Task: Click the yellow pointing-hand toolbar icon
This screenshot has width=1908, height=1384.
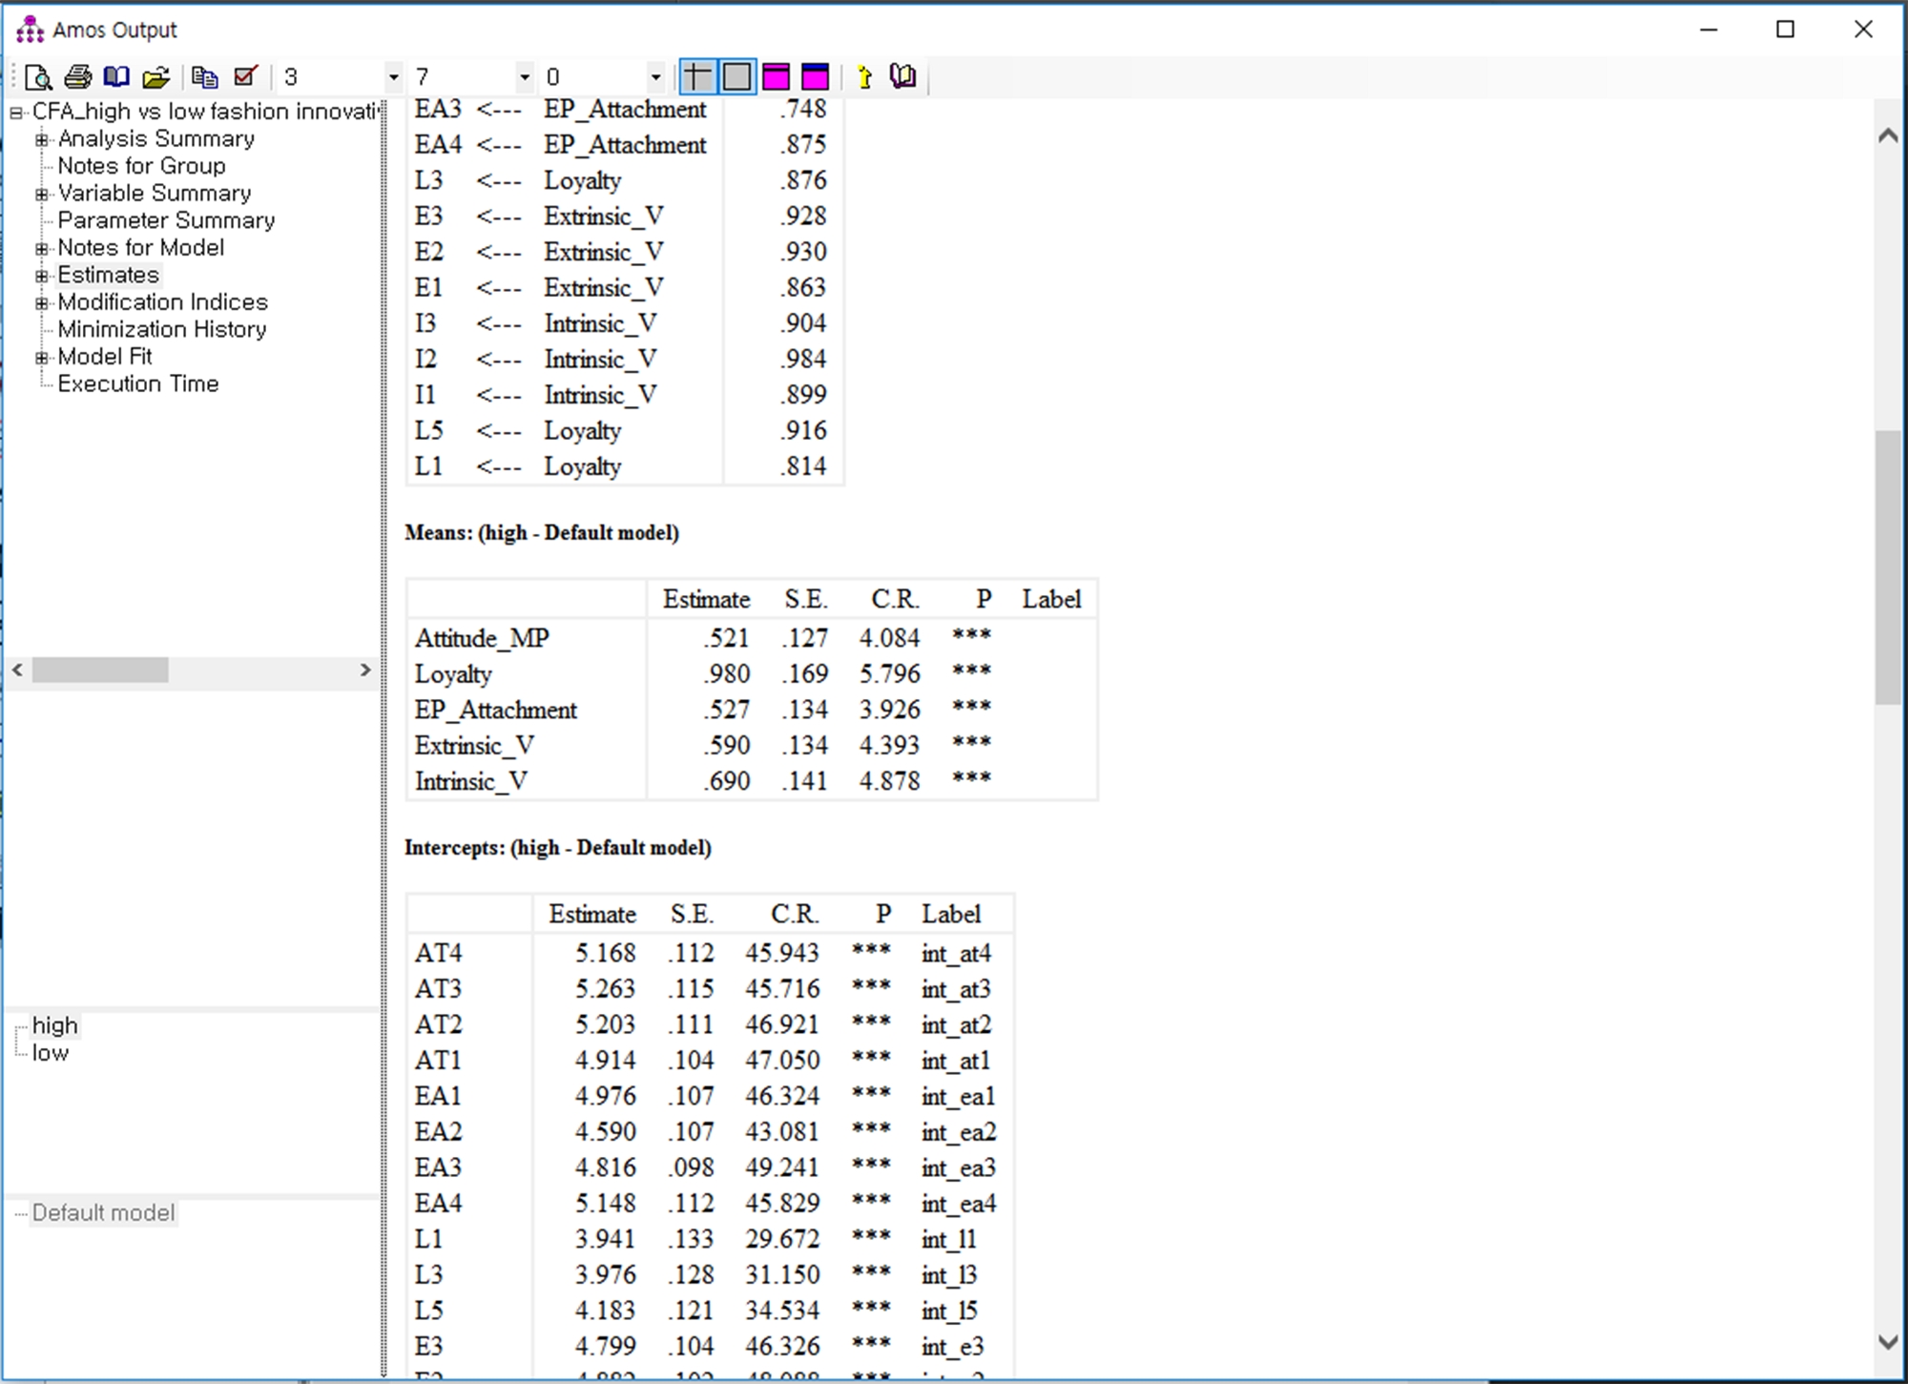Action: pyautogui.click(x=864, y=77)
